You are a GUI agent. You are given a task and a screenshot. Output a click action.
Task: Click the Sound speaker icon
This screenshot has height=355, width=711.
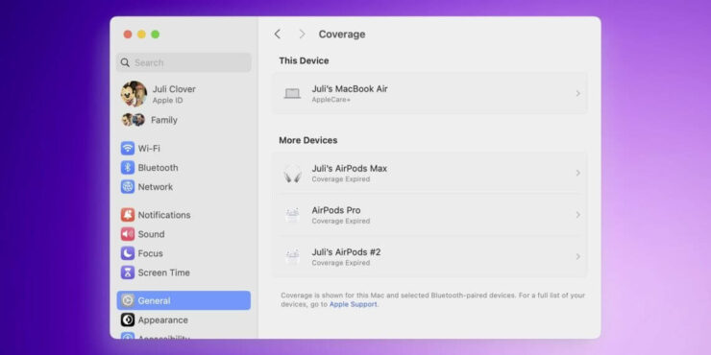(128, 234)
